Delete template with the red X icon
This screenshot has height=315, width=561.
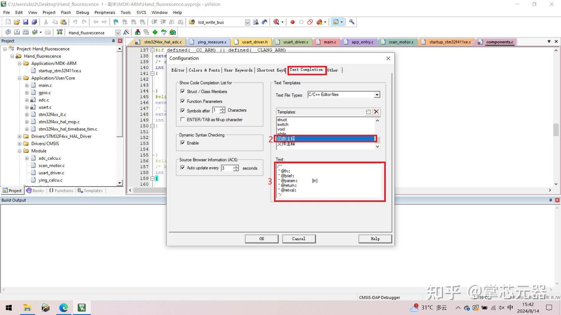click(376, 112)
